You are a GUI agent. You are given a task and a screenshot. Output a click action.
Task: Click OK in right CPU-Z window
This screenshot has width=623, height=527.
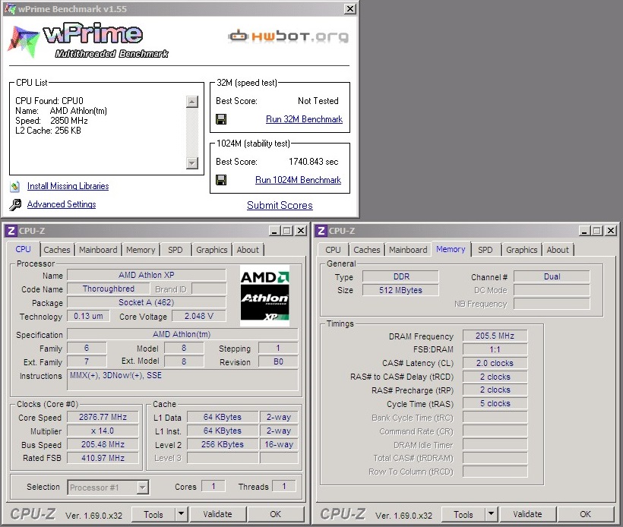tap(585, 514)
